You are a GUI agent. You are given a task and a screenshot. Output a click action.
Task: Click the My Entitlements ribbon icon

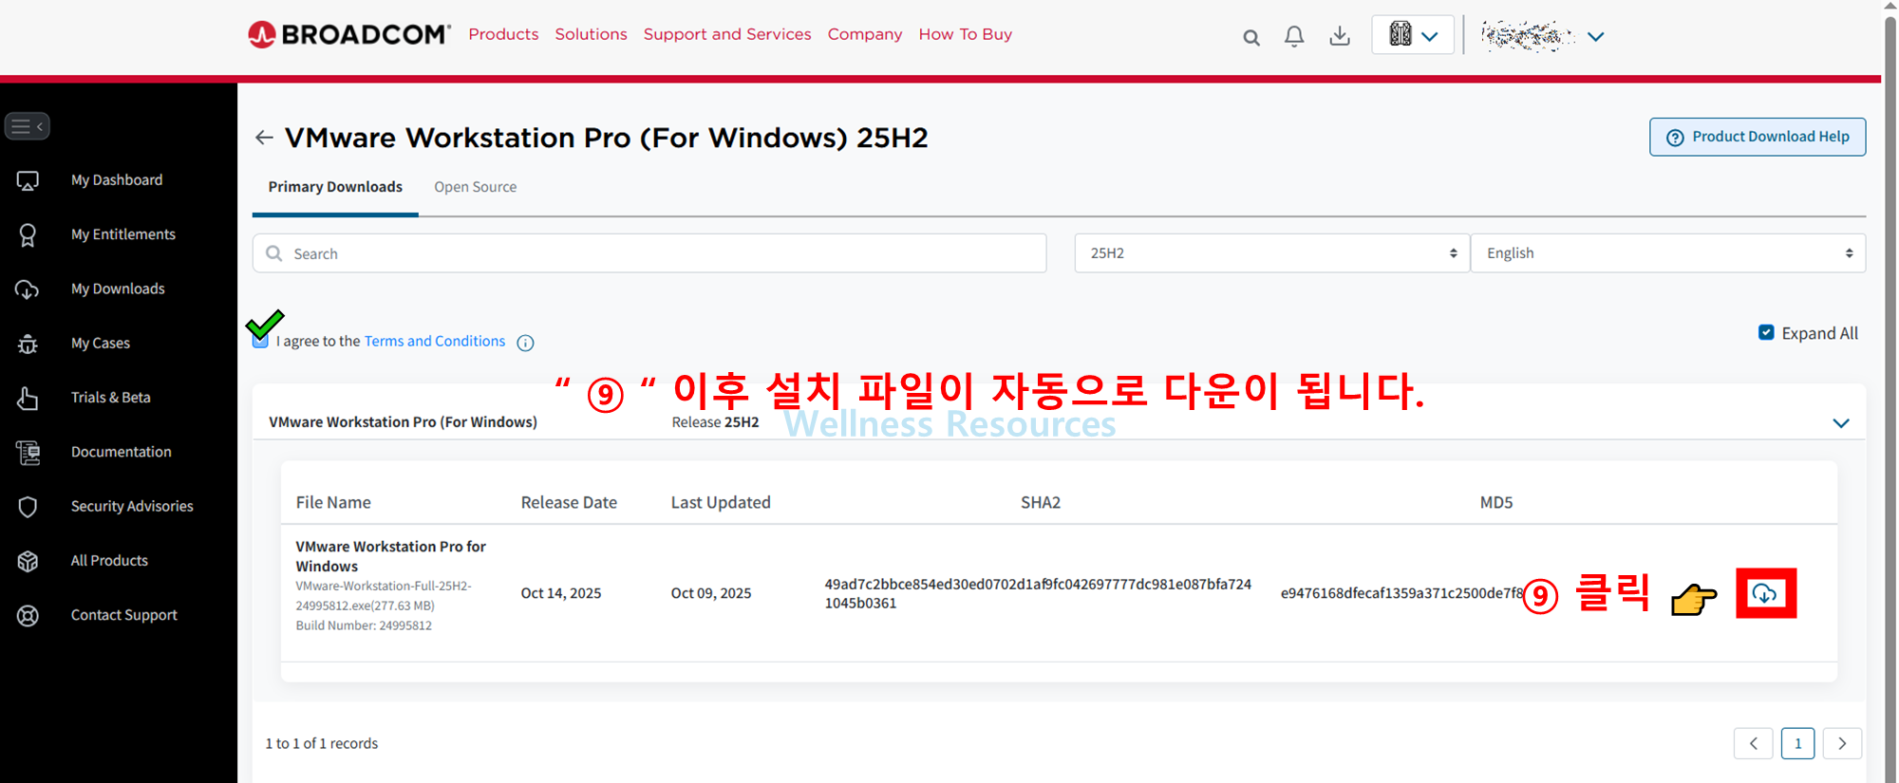click(28, 234)
